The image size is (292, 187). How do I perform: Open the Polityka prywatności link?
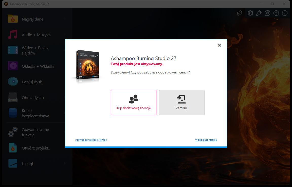87,140
